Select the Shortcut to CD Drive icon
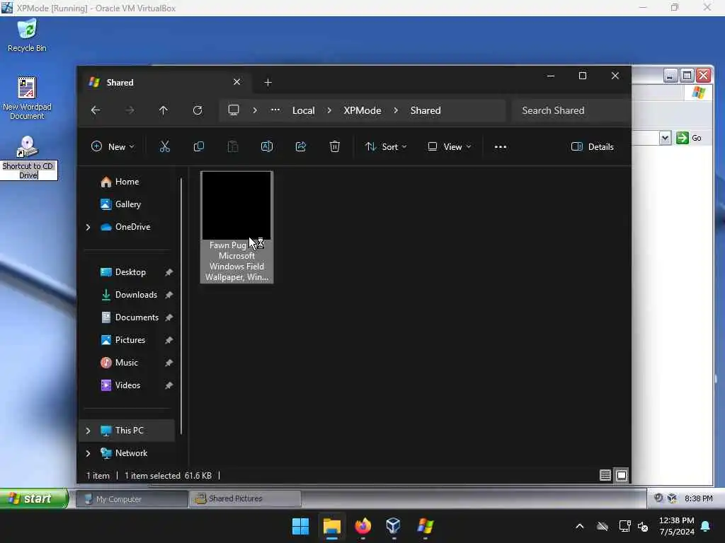 (x=28, y=158)
